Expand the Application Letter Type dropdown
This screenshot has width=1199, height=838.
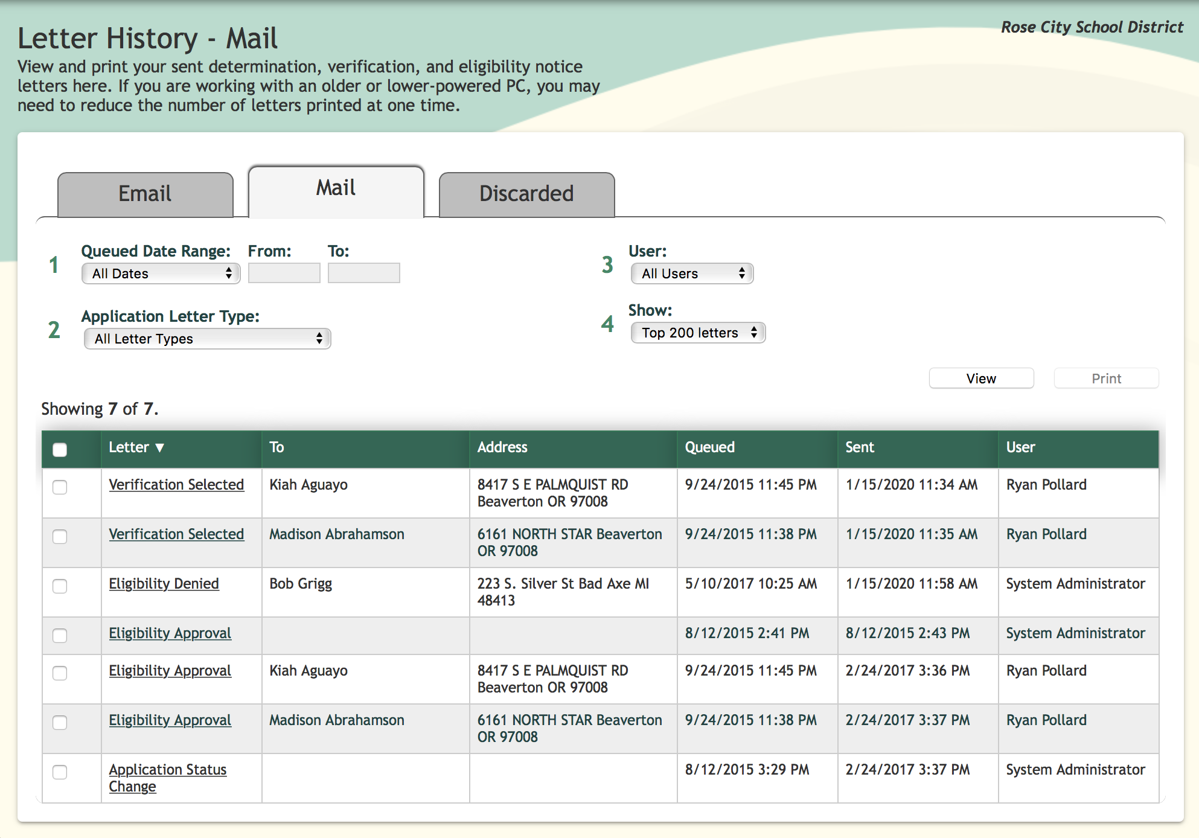(207, 339)
